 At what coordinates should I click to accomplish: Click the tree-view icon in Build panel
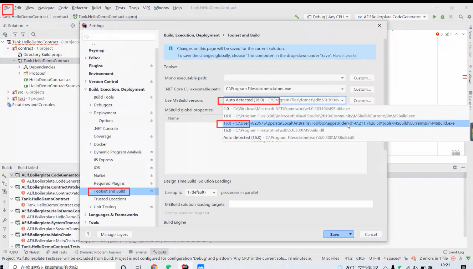pos(4,184)
